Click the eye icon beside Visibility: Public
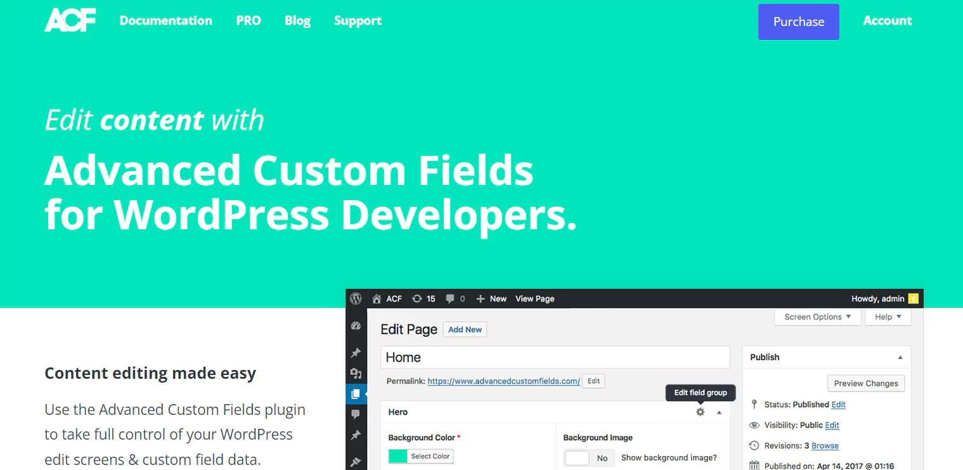The image size is (963, 470). tap(754, 425)
